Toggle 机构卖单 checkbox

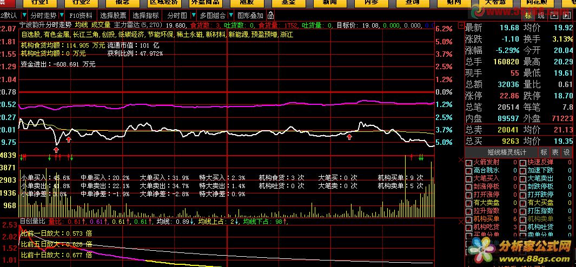click(x=523, y=219)
